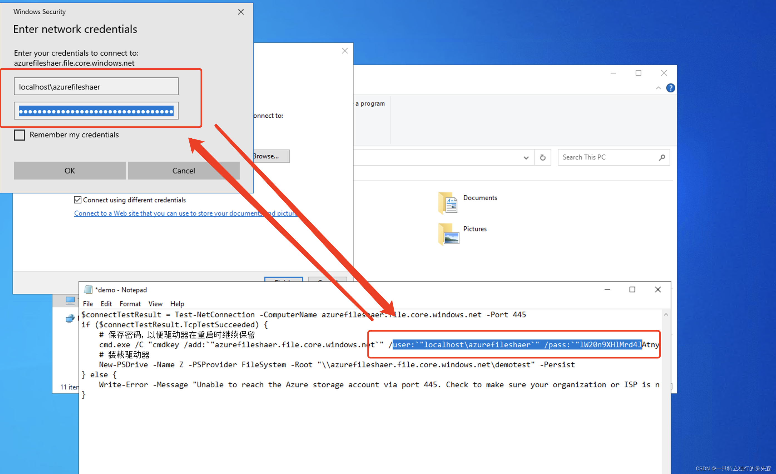Click the search magnifier icon
The height and width of the screenshot is (474, 776).
tap(662, 157)
